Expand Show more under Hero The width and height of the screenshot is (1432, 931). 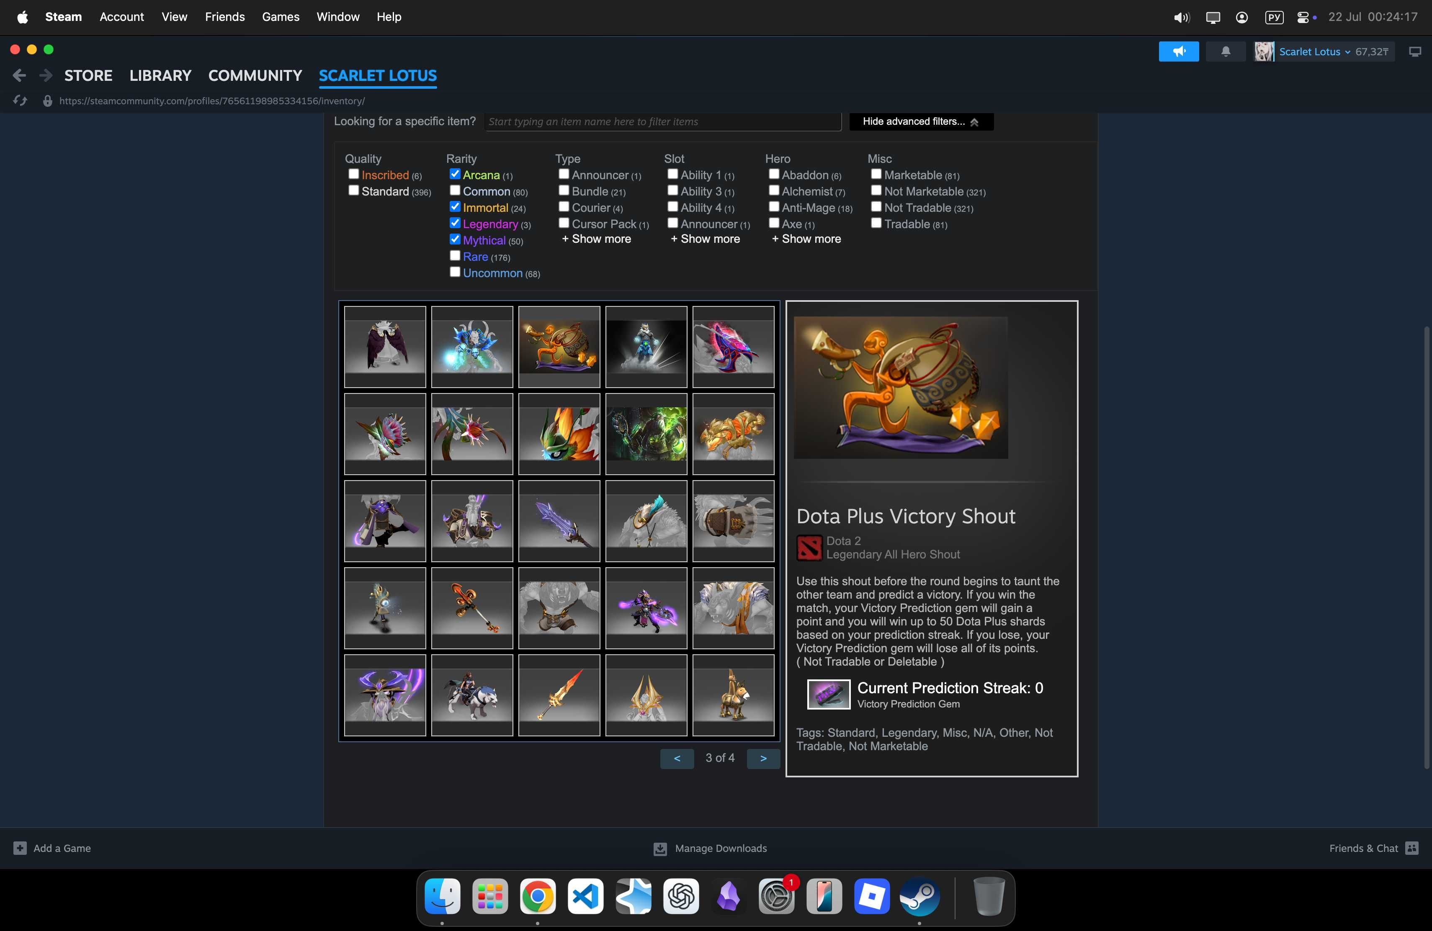[x=806, y=239]
